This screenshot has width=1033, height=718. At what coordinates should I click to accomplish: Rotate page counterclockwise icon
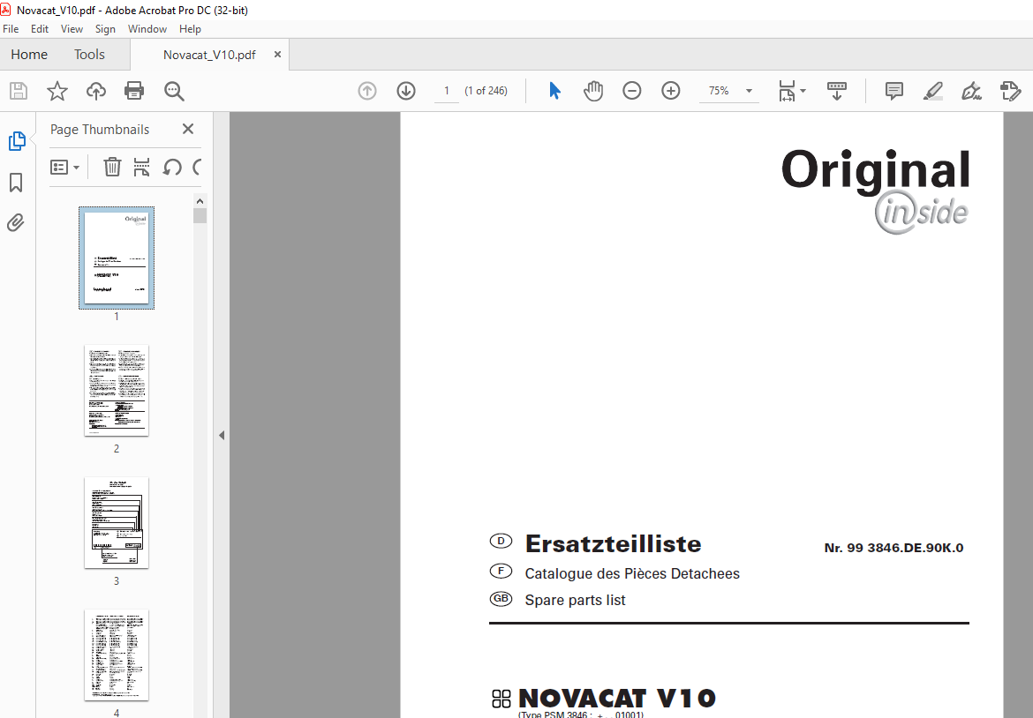tap(172, 168)
